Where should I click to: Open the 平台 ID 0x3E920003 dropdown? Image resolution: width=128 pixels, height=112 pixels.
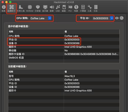click(103, 18)
